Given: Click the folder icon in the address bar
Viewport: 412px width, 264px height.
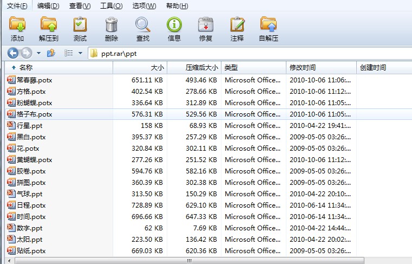Looking at the screenshot, I should point(94,54).
